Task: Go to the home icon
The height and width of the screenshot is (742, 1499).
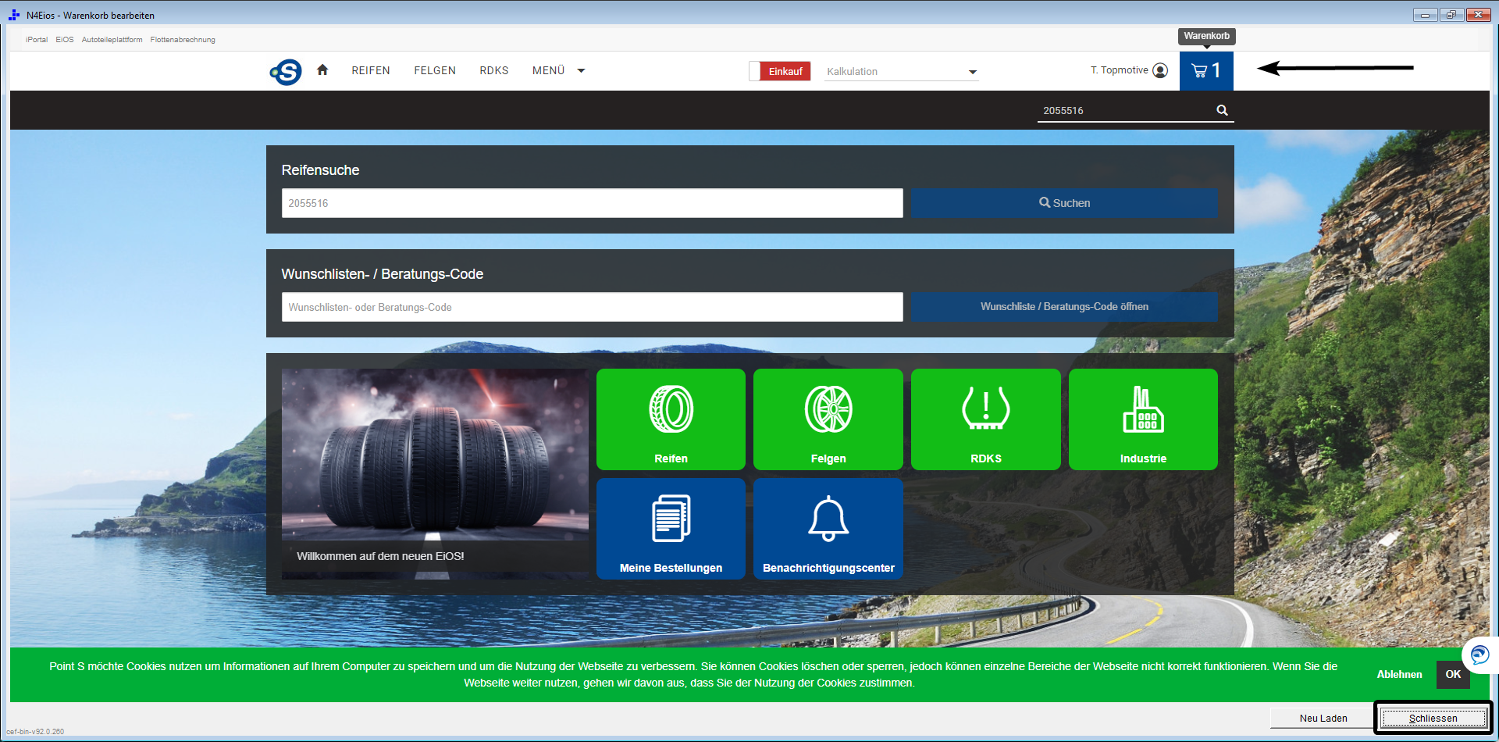Action: pos(322,70)
